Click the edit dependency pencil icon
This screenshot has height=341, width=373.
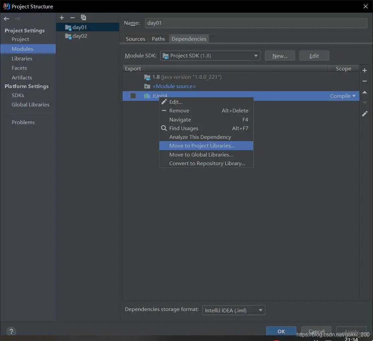tap(365, 113)
